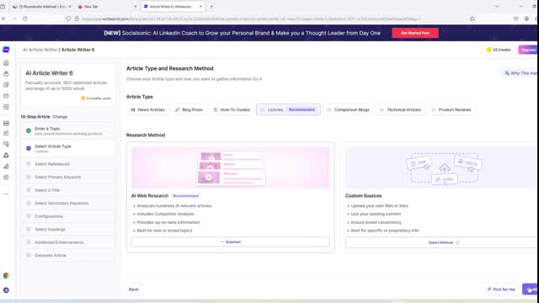Open the Home icon in the left sidebar

tap(6, 63)
